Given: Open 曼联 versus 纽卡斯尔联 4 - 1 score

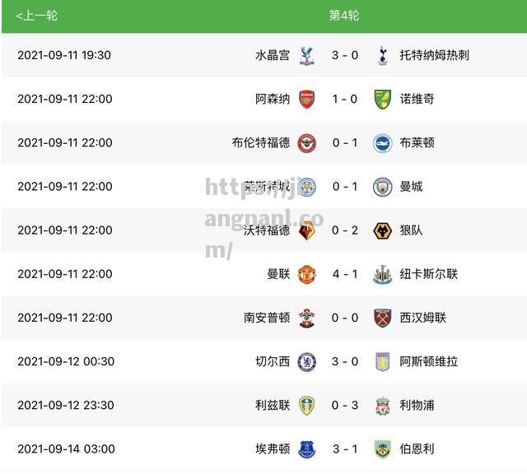Looking at the screenshot, I should [345, 274].
